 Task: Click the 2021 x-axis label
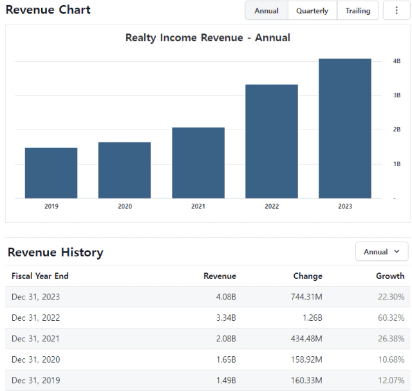pos(198,206)
